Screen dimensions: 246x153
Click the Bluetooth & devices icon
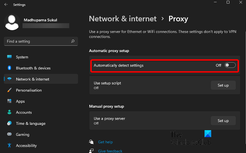coord(9,68)
